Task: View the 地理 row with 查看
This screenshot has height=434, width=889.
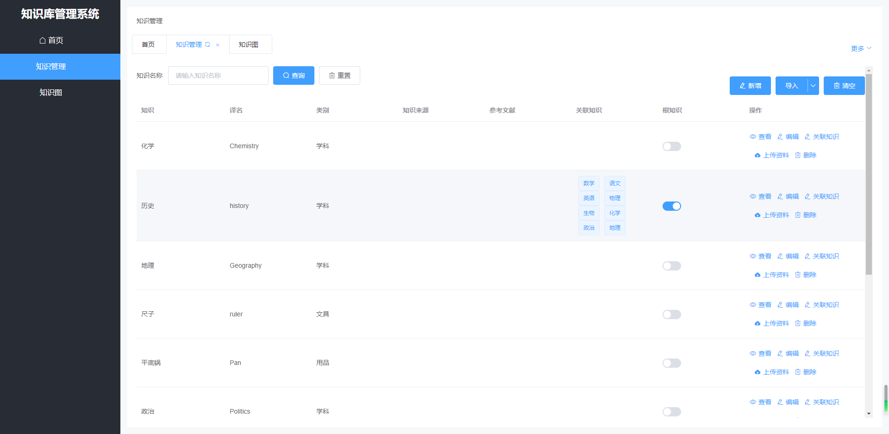Action: coord(760,256)
